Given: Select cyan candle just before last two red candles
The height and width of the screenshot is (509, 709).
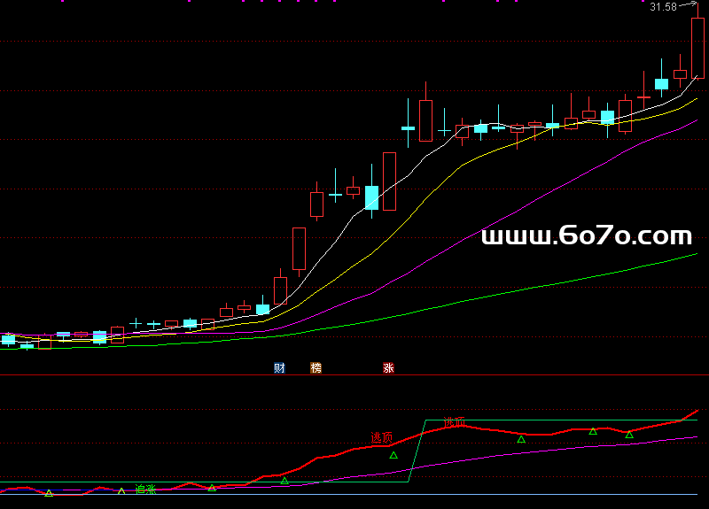Looking at the screenshot, I should (x=661, y=84).
